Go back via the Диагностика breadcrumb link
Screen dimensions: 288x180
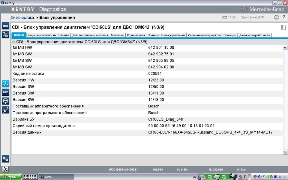tap(22, 17)
